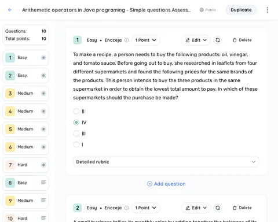Screen dimensions: 278x222
Task: Open the three-dot more options menu
Action: [268, 10]
